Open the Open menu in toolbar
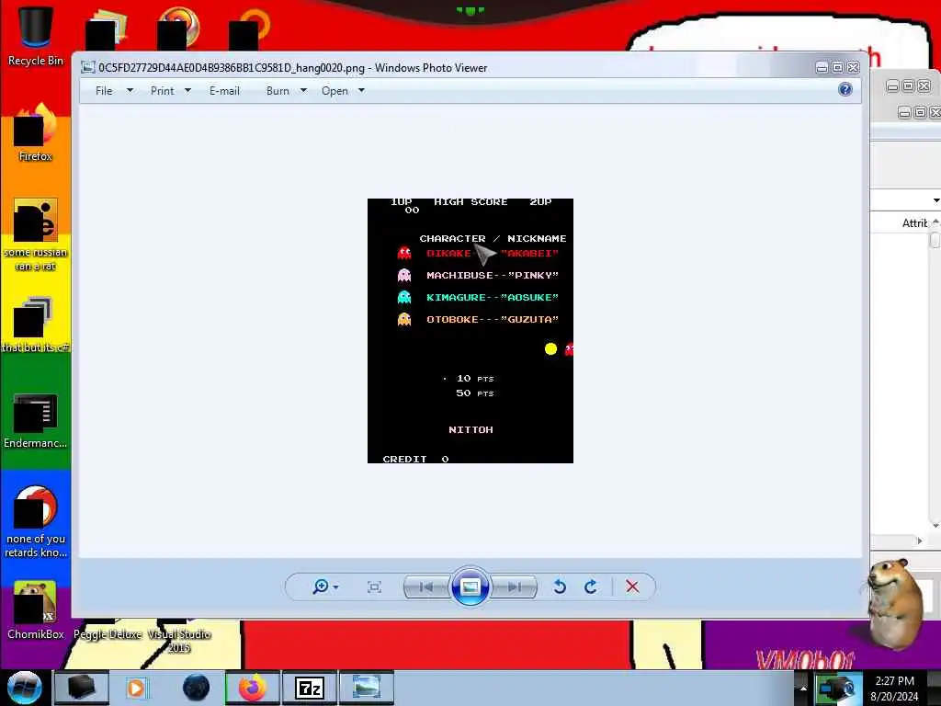 [334, 91]
